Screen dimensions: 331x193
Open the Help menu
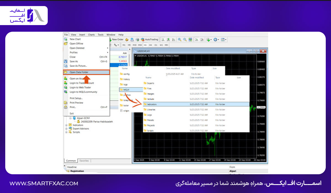pos(121,35)
